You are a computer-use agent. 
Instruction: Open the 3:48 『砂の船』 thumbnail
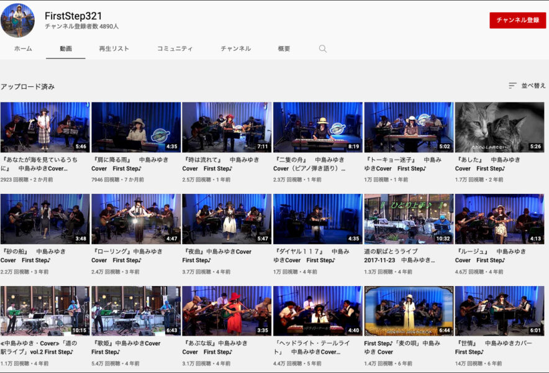point(45,219)
